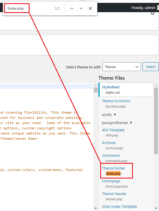Image resolution: width=159 pixels, height=211 pixels.
Task: Click the code editor scrollbar thumb
Action: click(96, 90)
